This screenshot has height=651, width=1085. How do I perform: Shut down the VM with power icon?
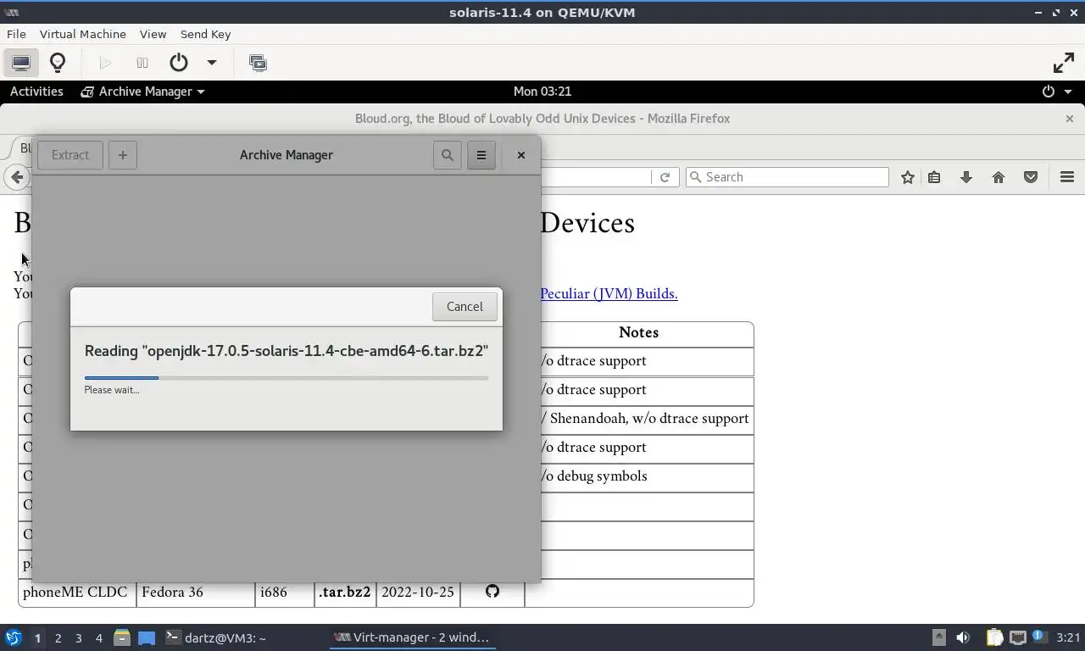point(178,63)
